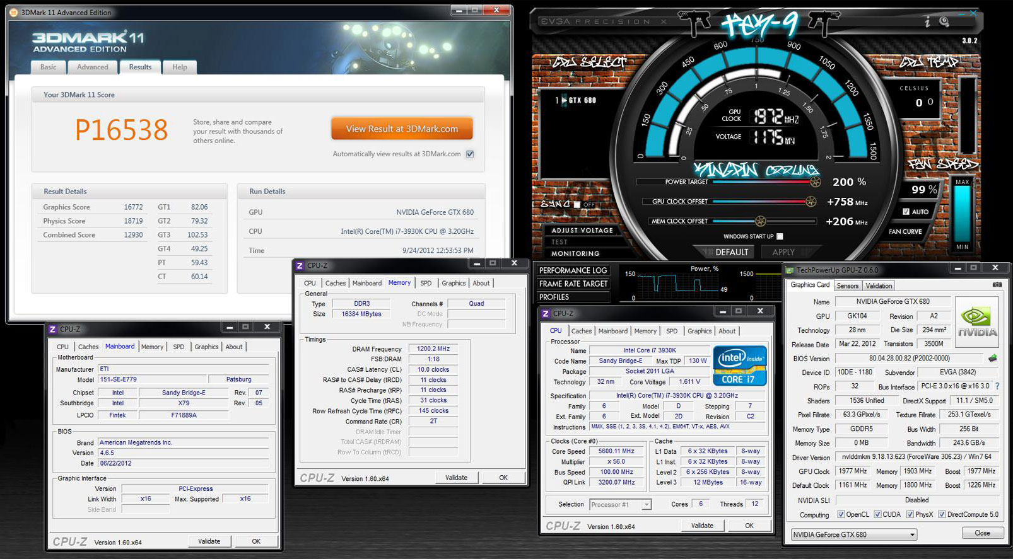
Task: Click OK in the CPU-Z Mainboard window
Action: coord(256,541)
